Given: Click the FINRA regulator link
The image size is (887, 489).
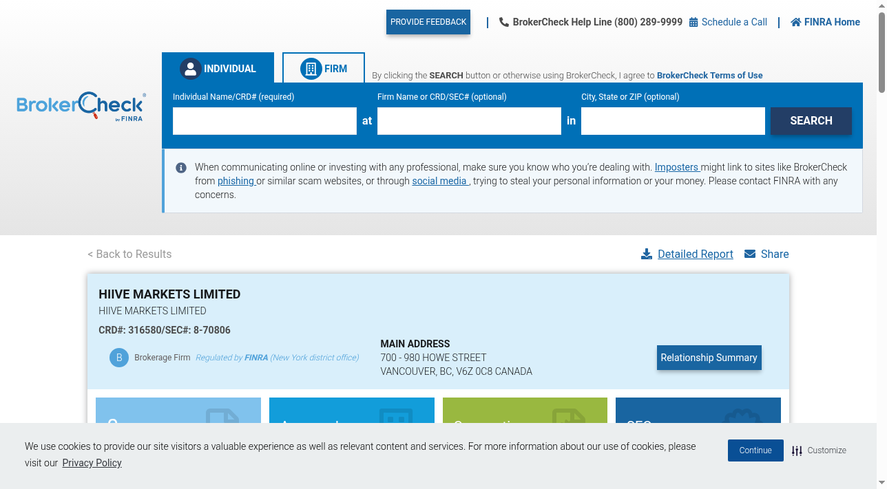Looking at the screenshot, I should coord(256,358).
